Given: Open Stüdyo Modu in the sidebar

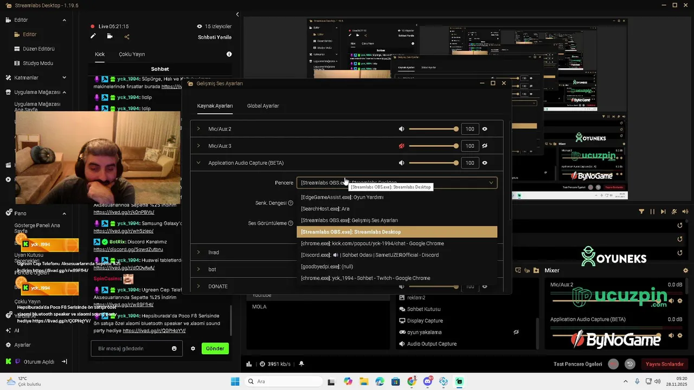Looking at the screenshot, I should coord(38,63).
